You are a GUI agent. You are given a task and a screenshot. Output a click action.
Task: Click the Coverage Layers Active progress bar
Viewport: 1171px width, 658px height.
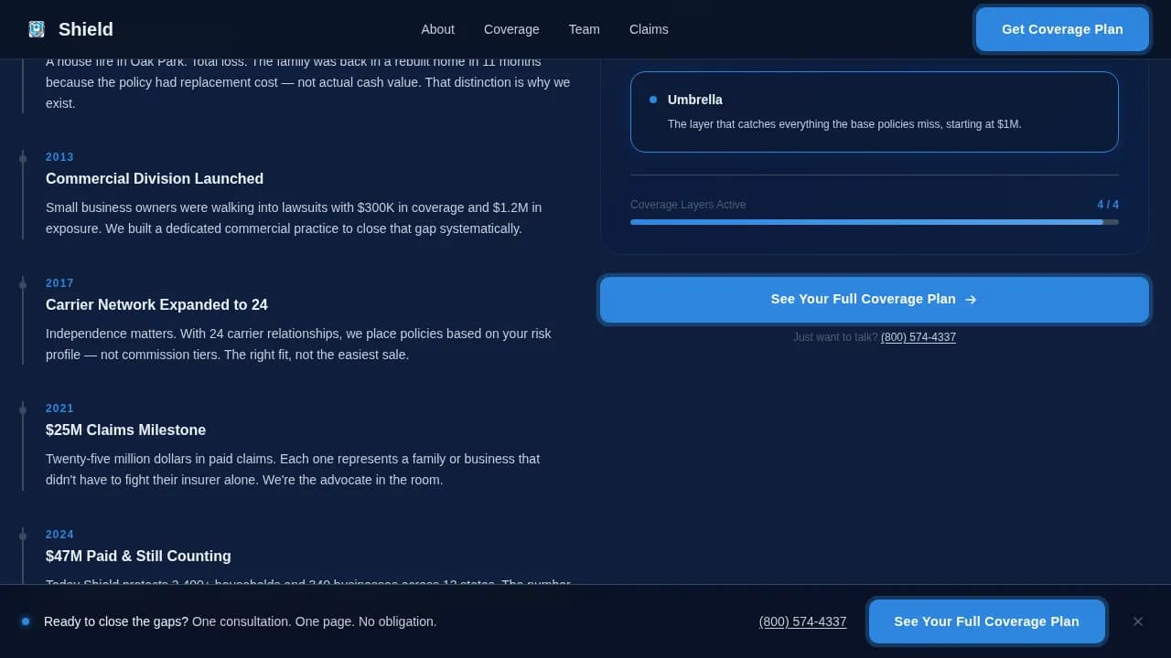[x=875, y=222]
